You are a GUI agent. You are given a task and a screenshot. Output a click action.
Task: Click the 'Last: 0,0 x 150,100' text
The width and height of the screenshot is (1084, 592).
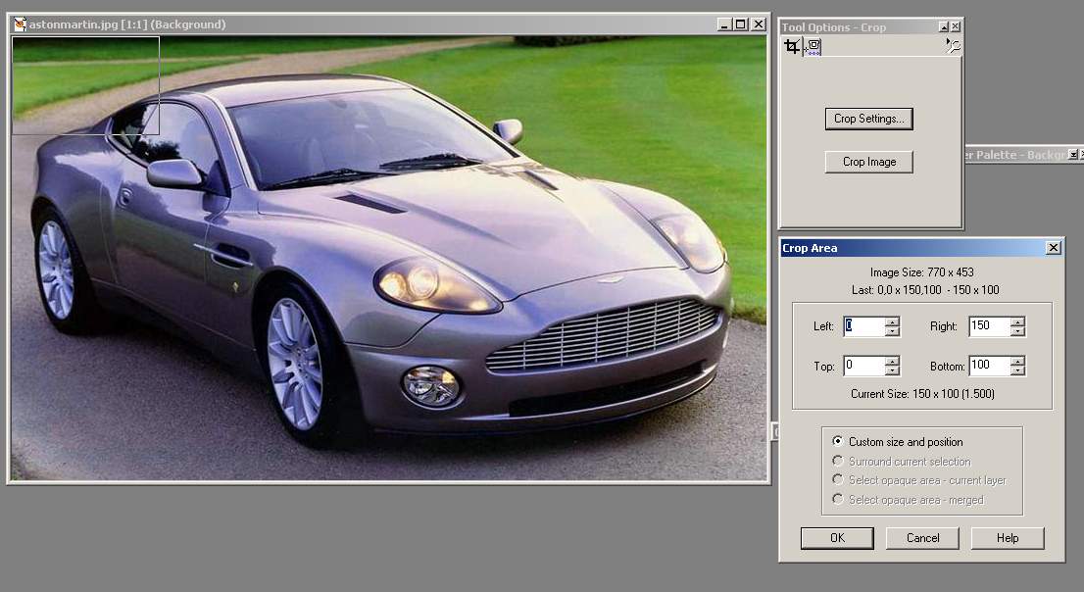tap(897, 290)
